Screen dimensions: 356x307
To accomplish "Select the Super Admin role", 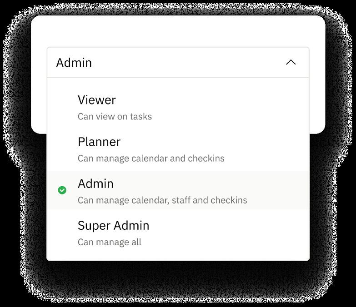I will [178, 233].
